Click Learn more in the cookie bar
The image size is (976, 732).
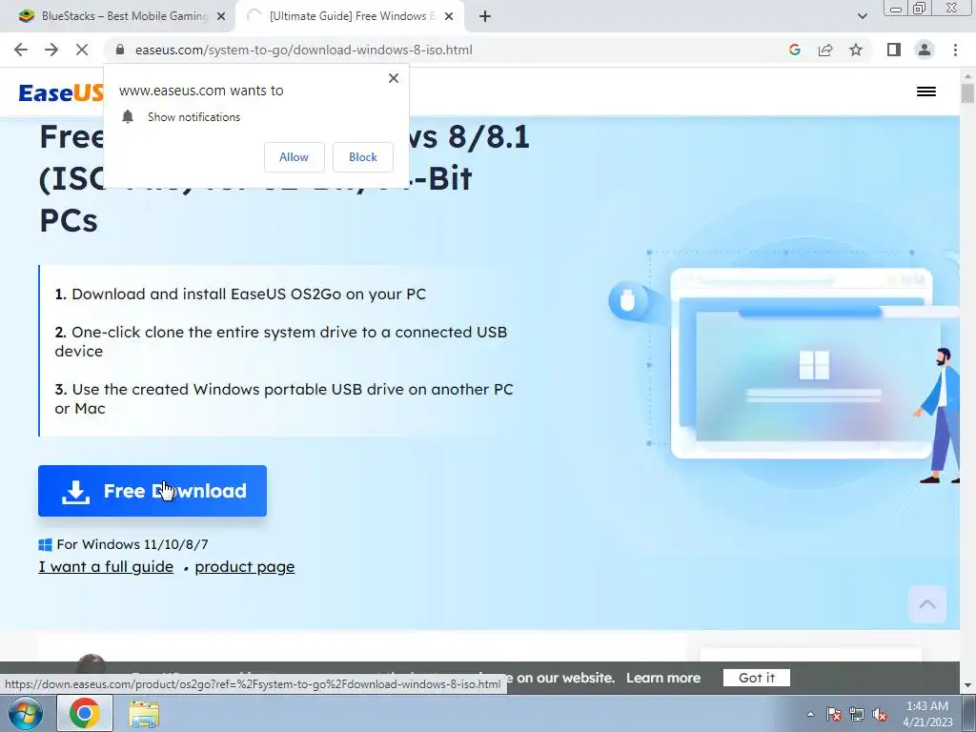coord(663,678)
